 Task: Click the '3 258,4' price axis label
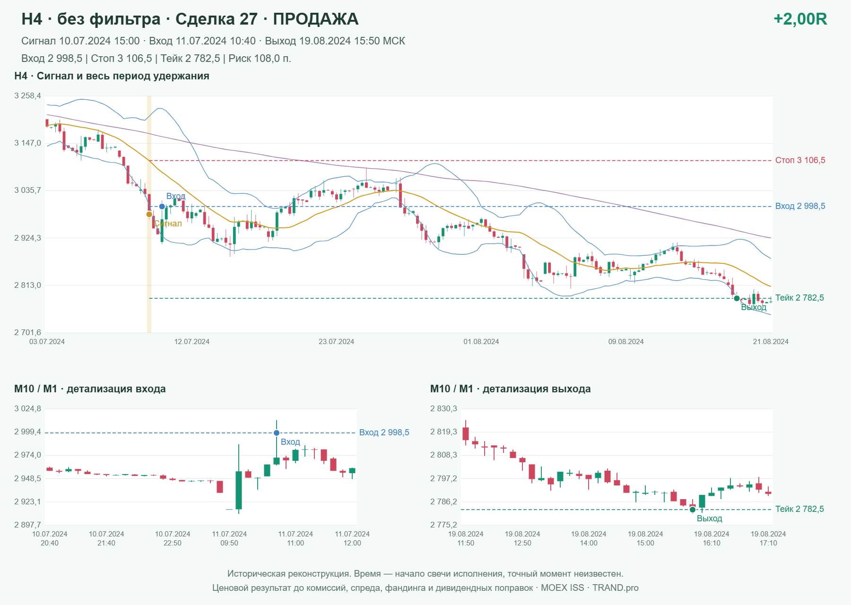pos(27,96)
